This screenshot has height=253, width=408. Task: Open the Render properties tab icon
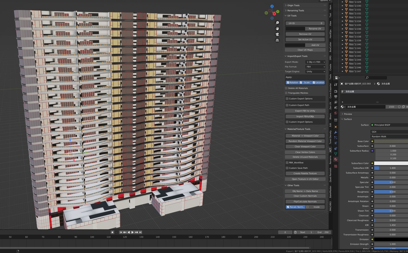336,91
